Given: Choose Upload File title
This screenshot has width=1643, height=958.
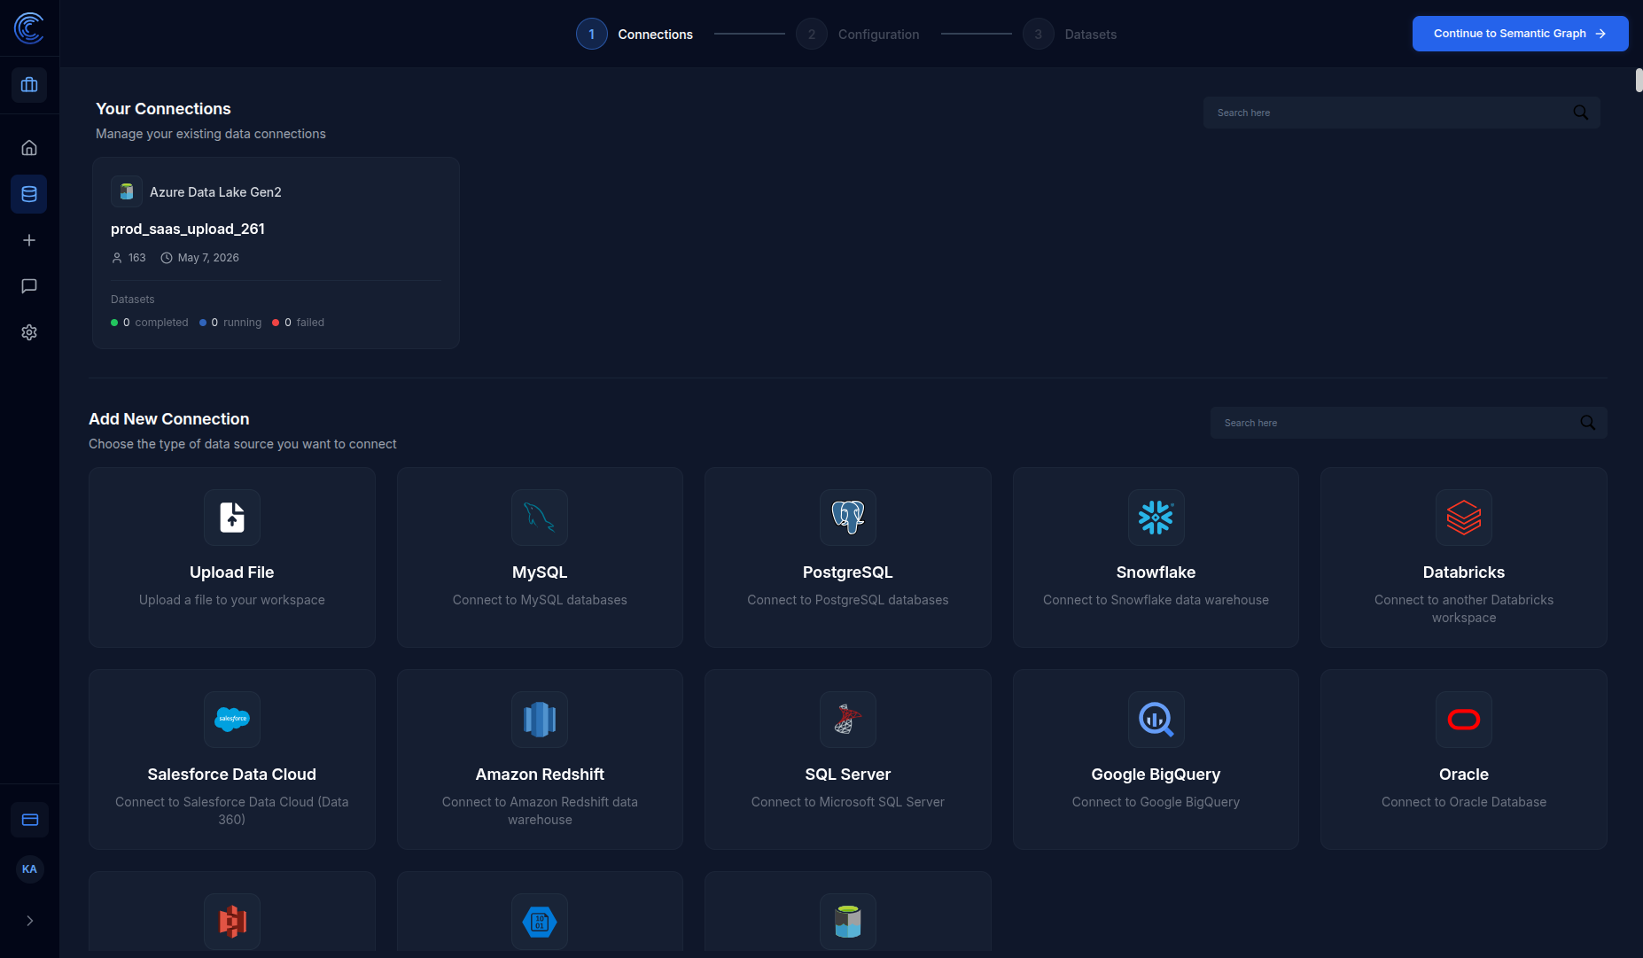Looking at the screenshot, I should click(x=232, y=572).
